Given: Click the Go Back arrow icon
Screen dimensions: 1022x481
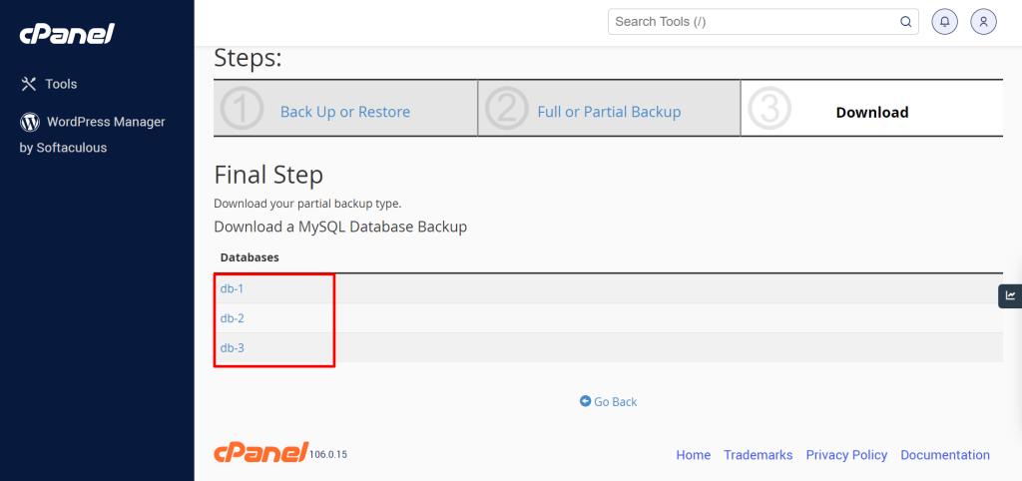Looking at the screenshot, I should click(x=585, y=401).
